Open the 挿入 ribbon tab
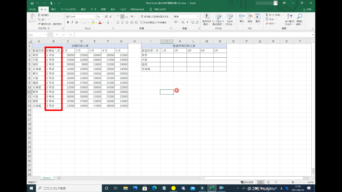Screen dimensions: 342x192 (53, 9)
